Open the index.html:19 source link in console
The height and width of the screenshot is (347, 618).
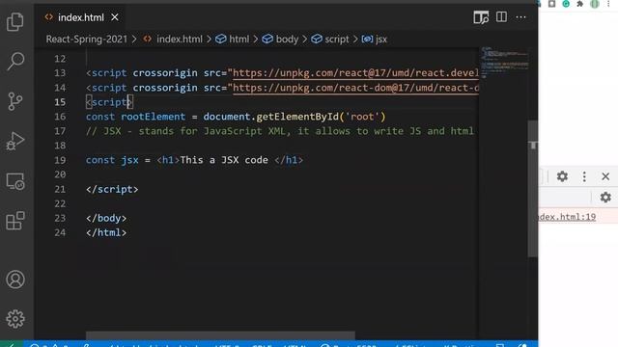(567, 217)
